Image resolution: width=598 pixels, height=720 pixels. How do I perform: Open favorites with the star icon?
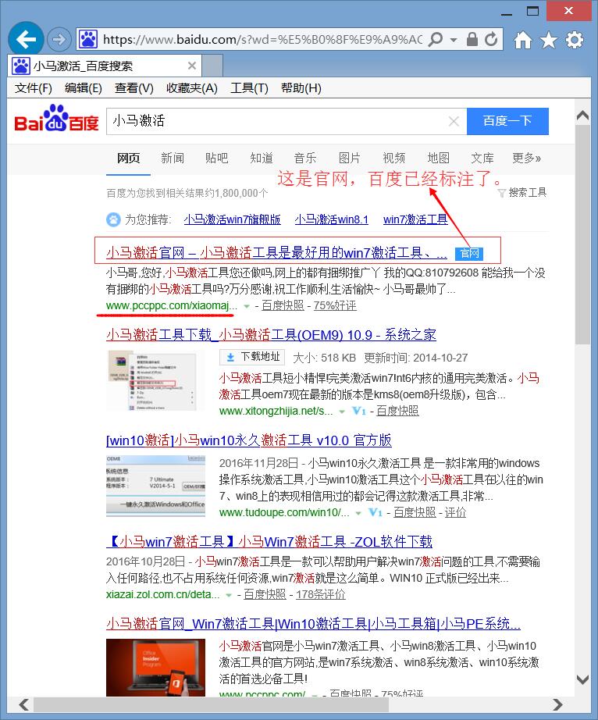[x=549, y=40]
